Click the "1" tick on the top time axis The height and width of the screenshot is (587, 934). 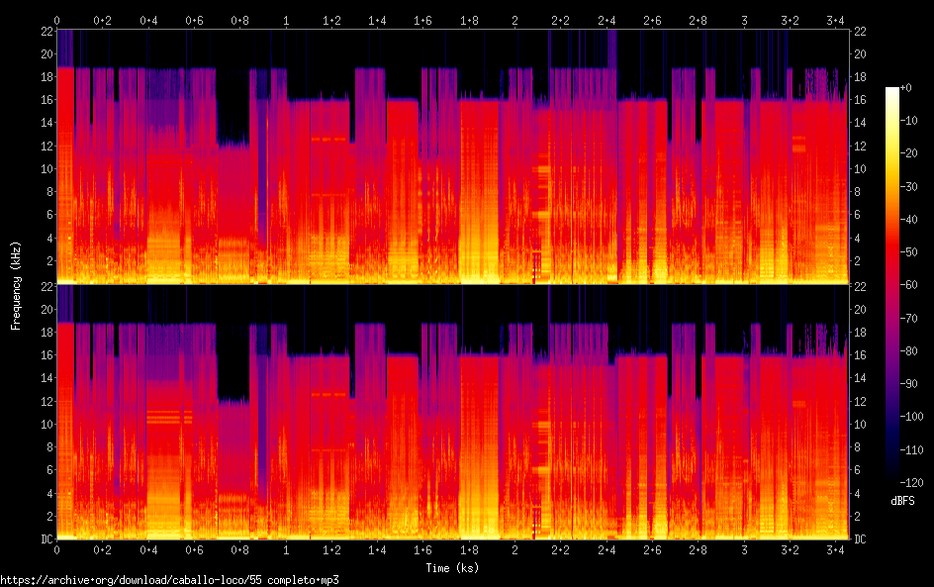286,20
